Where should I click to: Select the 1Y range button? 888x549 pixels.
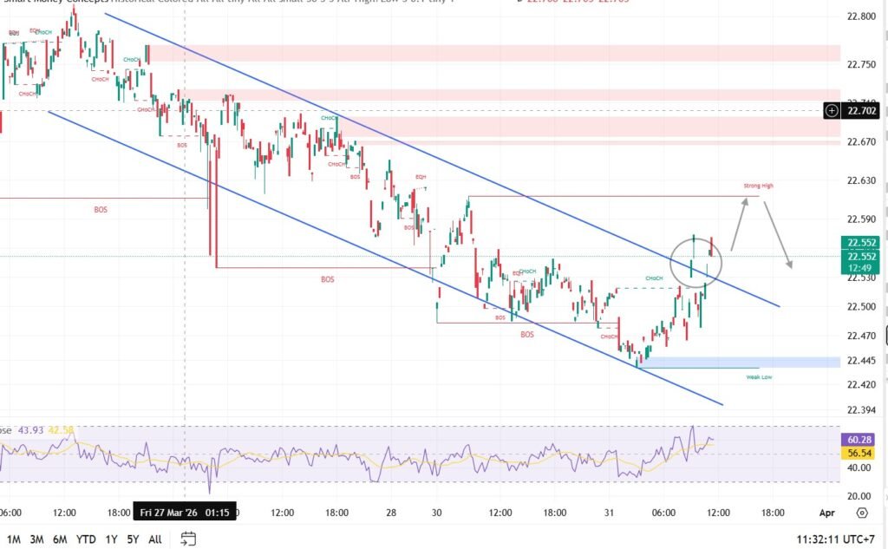tap(111, 539)
